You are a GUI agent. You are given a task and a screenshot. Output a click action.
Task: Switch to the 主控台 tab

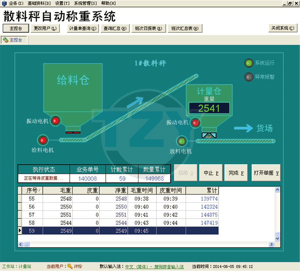tap(14, 40)
